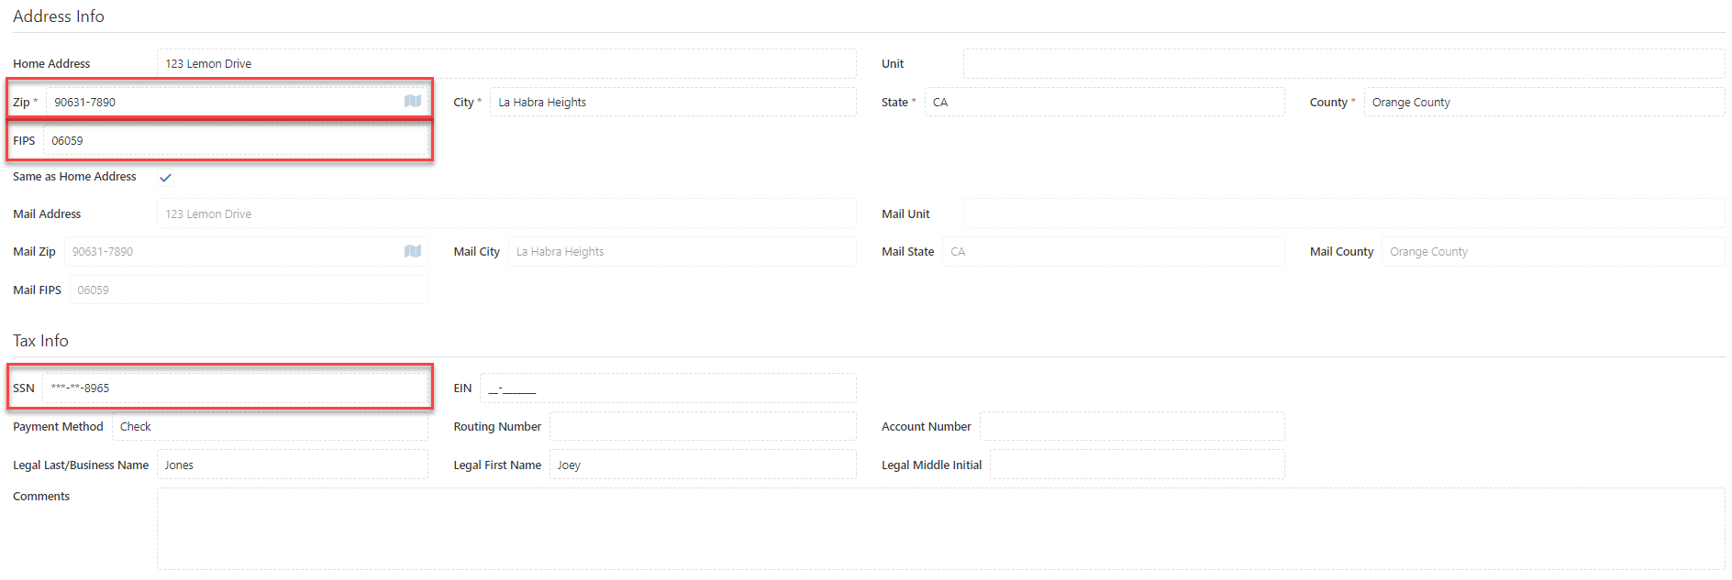This screenshot has height=580, width=1732.
Task: Click the Mail State field
Action: 1114,251
